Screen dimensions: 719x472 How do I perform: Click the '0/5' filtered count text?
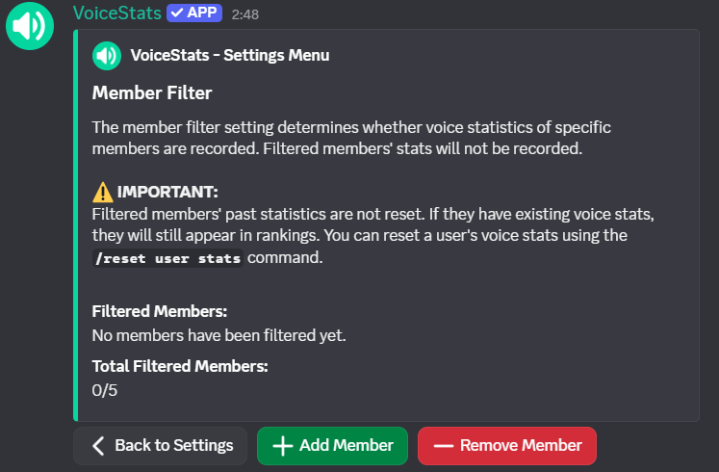(x=105, y=390)
